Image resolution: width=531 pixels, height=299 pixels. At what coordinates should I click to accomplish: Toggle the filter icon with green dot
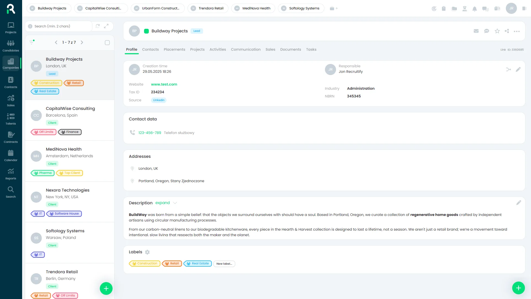[32, 42]
